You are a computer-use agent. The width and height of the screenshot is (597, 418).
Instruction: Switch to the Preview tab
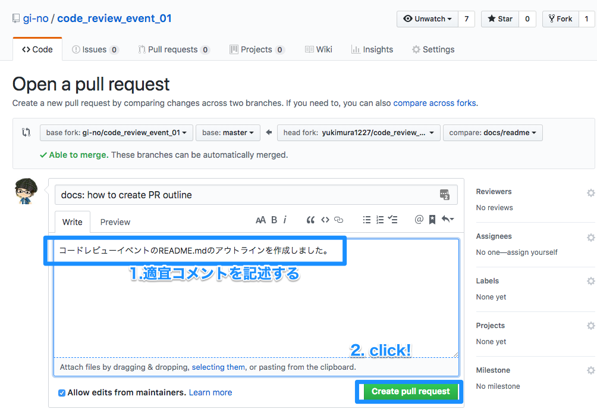pyautogui.click(x=115, y=222)
